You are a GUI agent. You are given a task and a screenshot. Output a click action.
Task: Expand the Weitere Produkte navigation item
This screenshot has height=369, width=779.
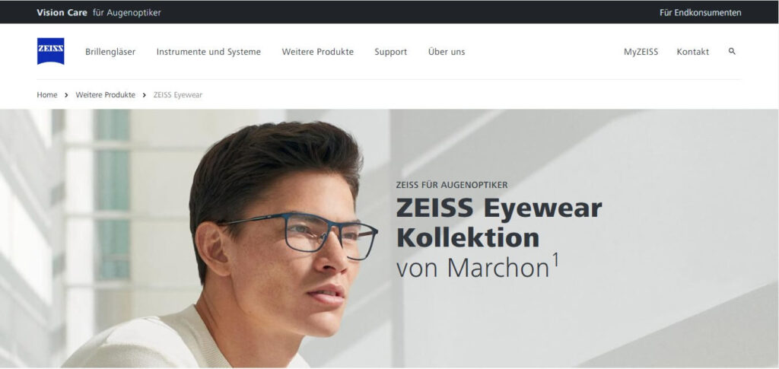click(x=317, y=52)
